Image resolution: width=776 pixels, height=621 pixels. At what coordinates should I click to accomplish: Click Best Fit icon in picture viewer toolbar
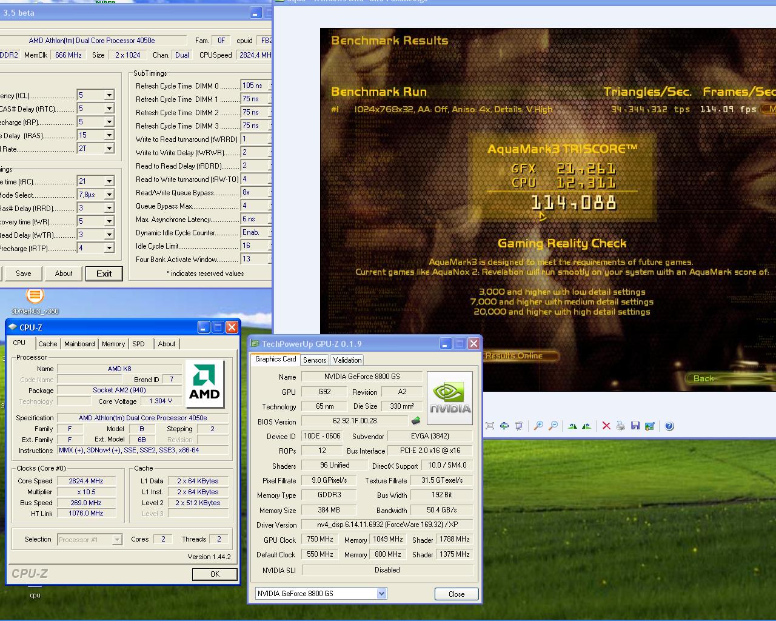pos(490,426)
